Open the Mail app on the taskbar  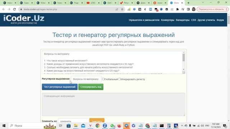click(x=83, y=126)
